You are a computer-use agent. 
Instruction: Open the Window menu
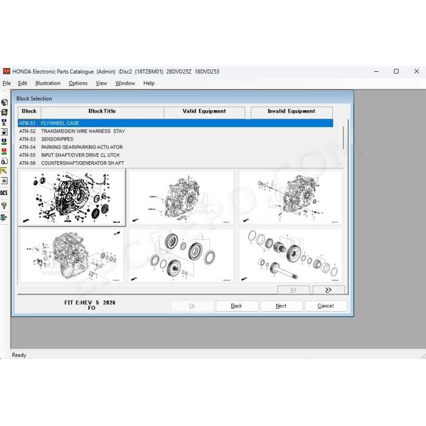[x=125, y=83]
